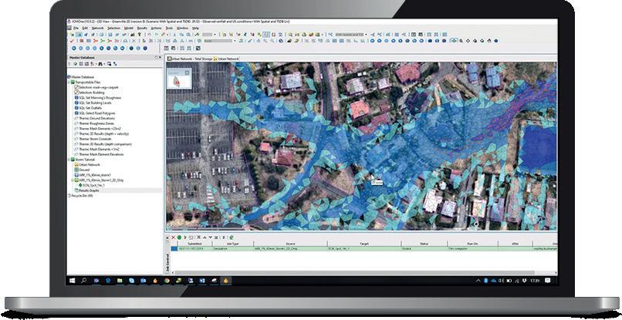Click the help question mark toolbar icon

(139, 35)
